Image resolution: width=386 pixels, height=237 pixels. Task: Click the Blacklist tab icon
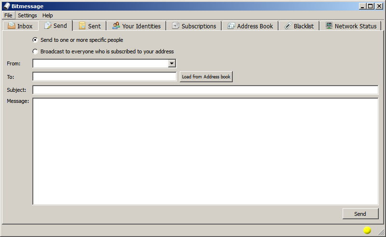(x=288, y=25)
